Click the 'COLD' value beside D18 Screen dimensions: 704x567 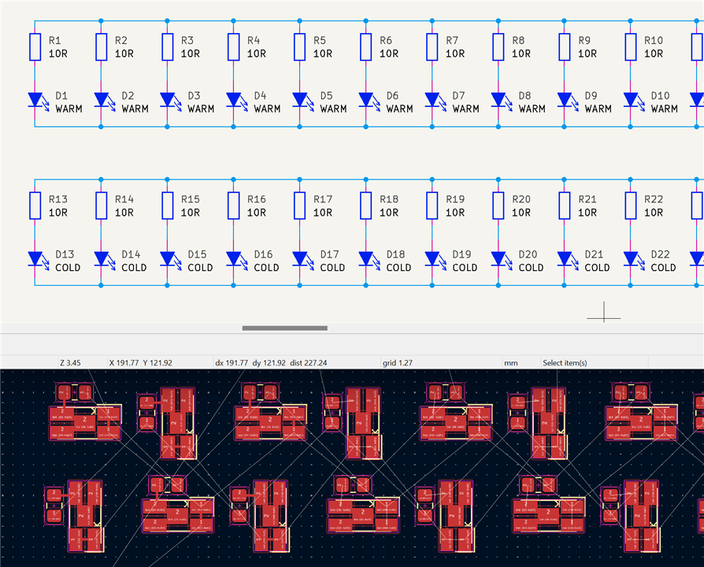pos(398,268)
